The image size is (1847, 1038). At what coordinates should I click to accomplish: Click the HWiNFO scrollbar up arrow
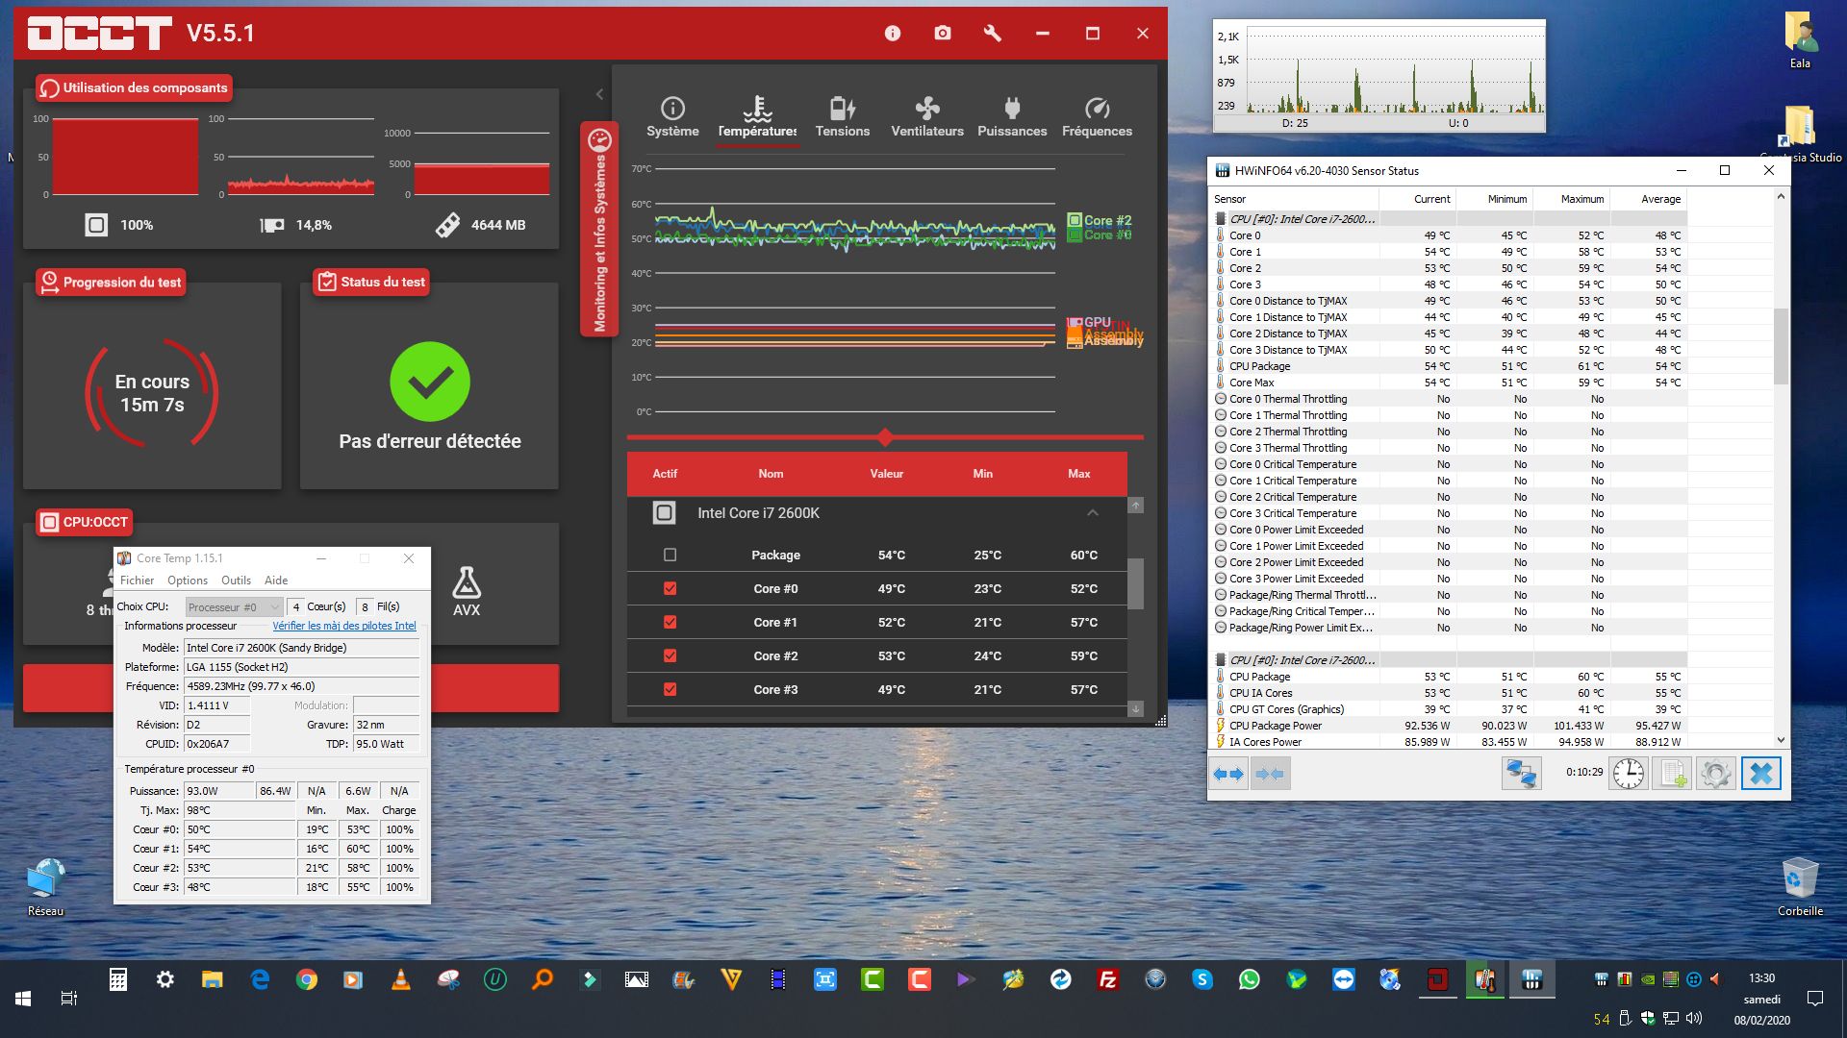1781,197
